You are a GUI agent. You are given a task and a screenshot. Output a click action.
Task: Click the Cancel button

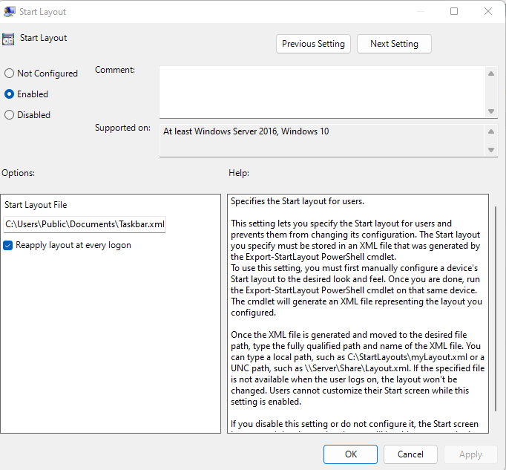coord(410,454)
